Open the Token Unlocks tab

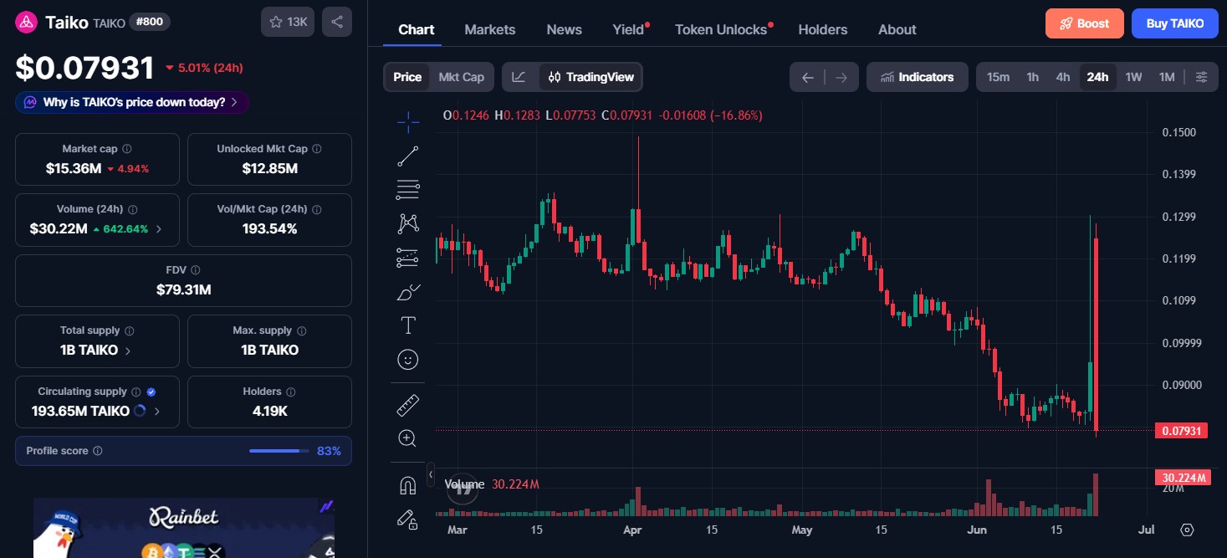pyautogui.click(x=722, y=29)
